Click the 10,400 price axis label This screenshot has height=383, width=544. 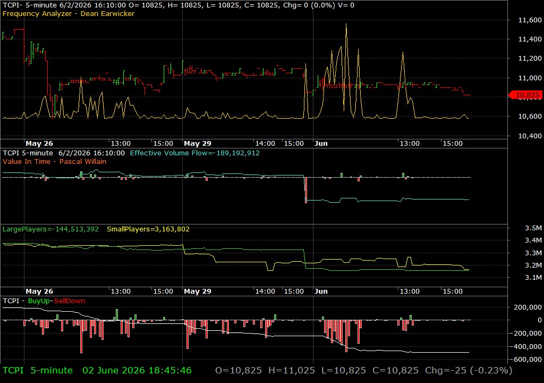click(530, 136)
